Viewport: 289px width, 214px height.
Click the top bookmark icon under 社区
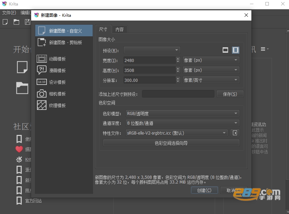tap(19, 139)
